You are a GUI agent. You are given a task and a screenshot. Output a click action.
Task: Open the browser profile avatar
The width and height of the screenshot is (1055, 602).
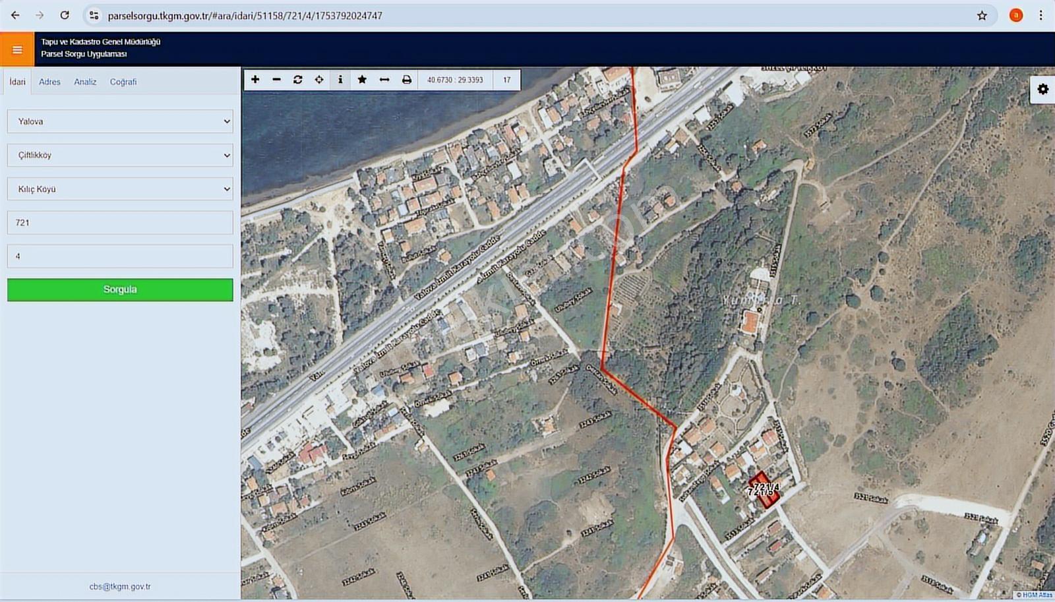[x=1016, y=15]
